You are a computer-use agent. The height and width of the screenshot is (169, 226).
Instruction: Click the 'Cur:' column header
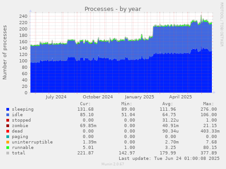click(x=85, y=104)
